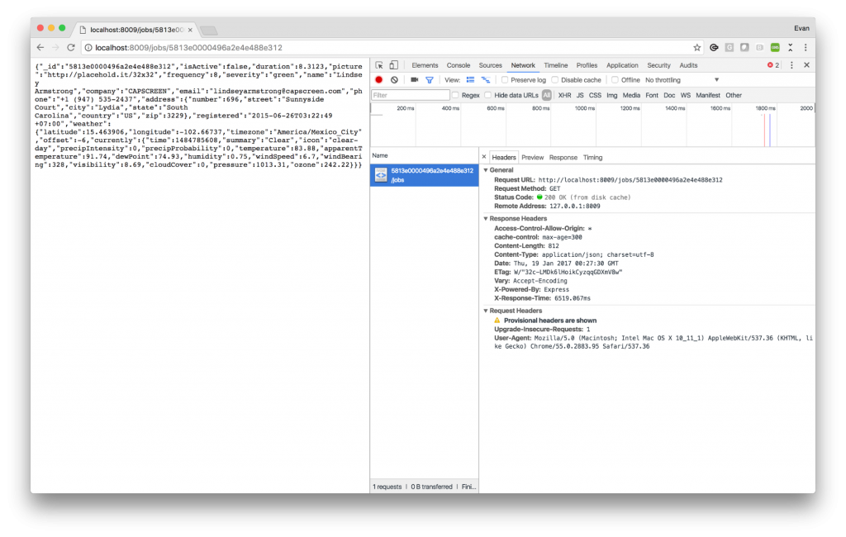Select the 5813e0000496a2e4e488e312 request
The height and width of the screenshot is (537, 846).
pos(424,174)
